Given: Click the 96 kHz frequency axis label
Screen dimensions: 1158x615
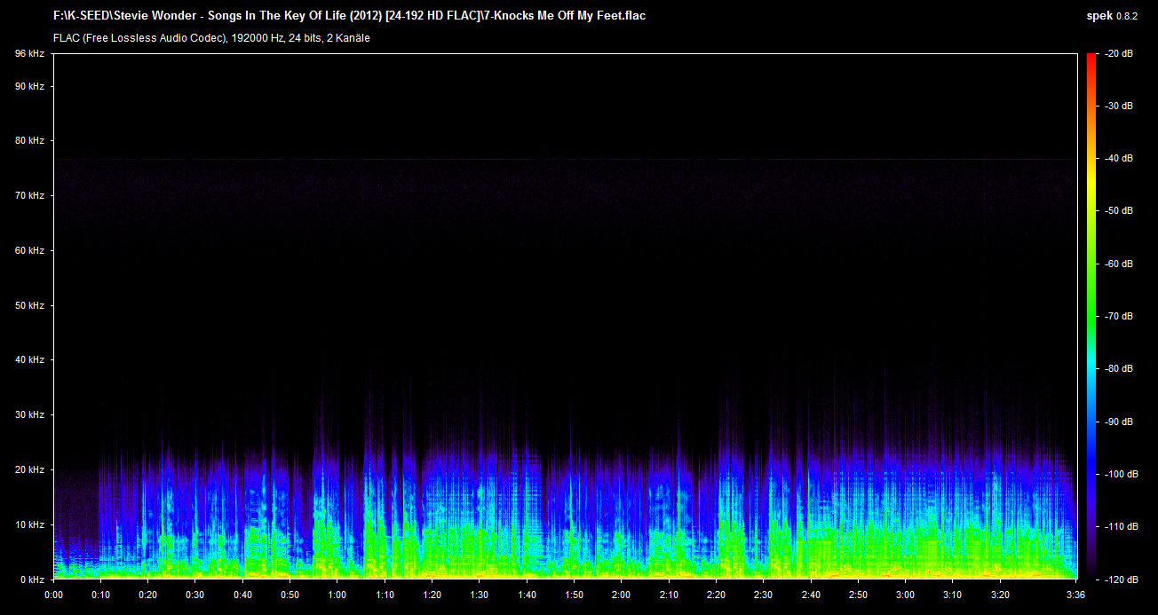Looking at the screenshot, I should [29, 54].
